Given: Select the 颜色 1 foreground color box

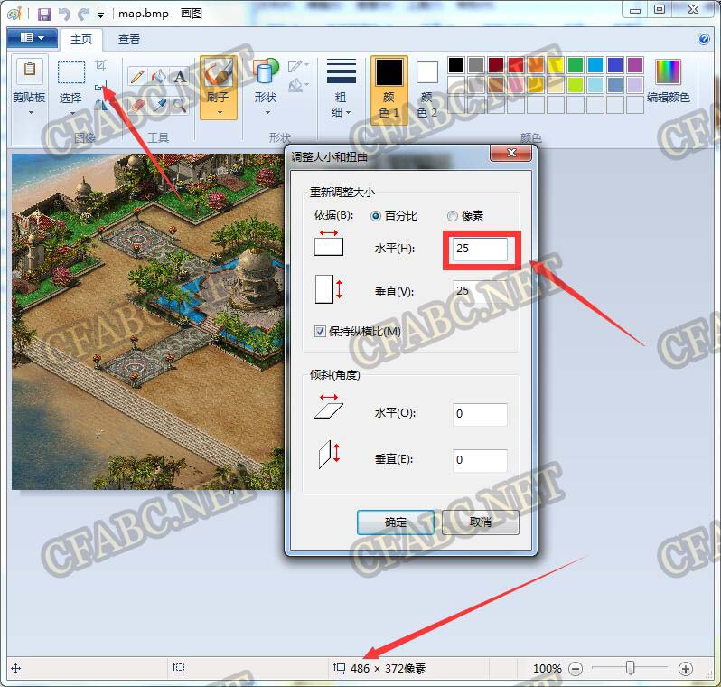Looking at the screenshot, I should pyautogui.click(x=389, y=90).
